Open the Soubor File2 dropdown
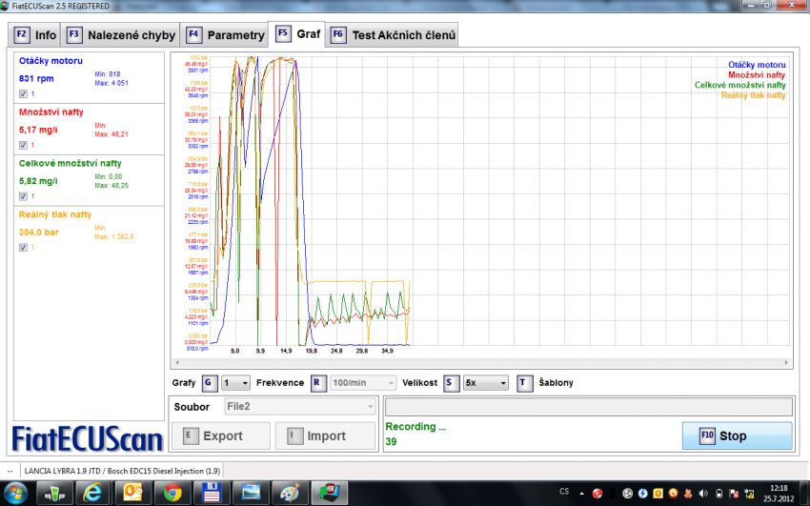Viewport: 810px width, 506px height. (299, 407)
